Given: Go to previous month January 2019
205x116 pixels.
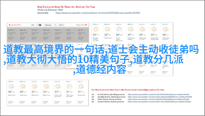Looking at the screenshot, I should pyautogui.click(x=15, y=25).
